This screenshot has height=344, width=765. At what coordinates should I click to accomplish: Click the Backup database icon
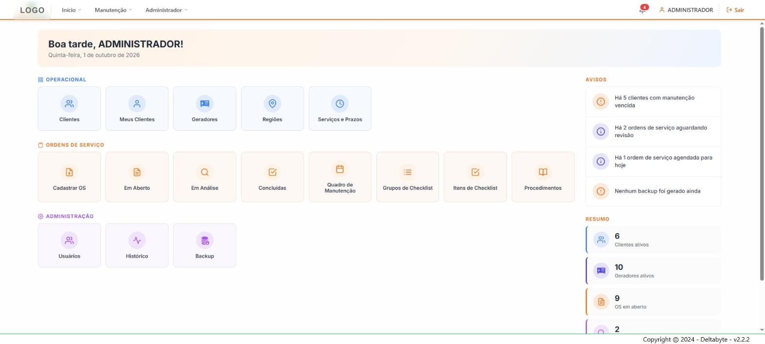click(204, 241)
